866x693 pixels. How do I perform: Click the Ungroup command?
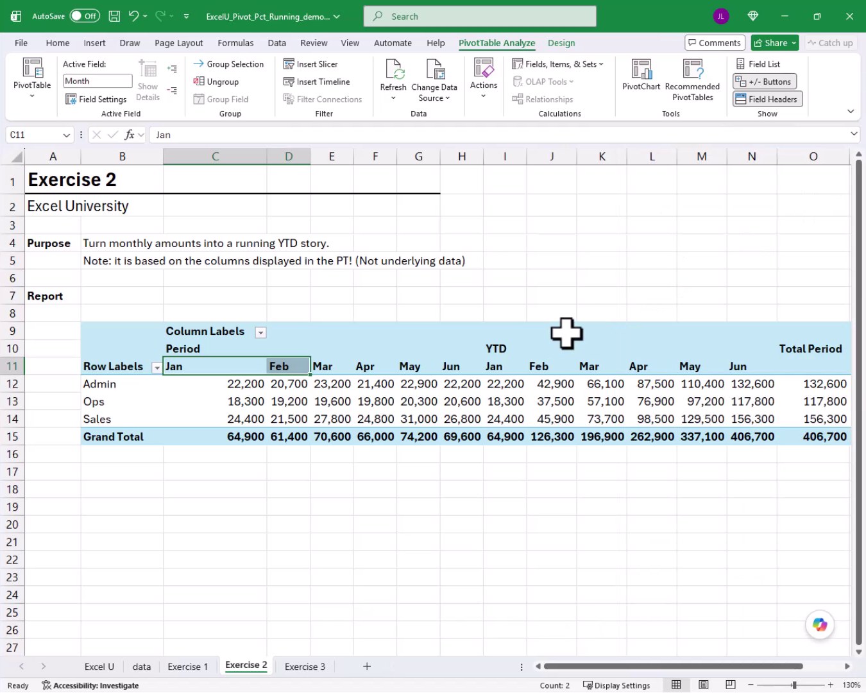tap(216, 81)
